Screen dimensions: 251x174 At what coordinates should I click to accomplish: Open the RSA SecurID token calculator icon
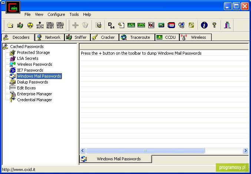171,25
